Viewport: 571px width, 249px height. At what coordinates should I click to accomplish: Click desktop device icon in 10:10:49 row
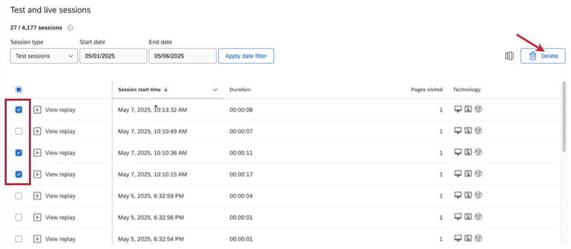[458, 131]
